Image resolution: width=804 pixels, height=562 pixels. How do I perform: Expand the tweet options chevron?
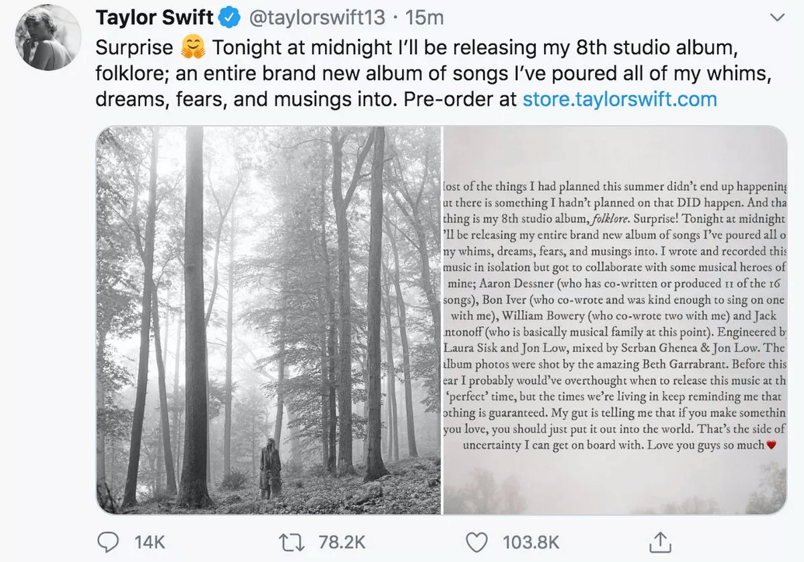click(777, 18)
